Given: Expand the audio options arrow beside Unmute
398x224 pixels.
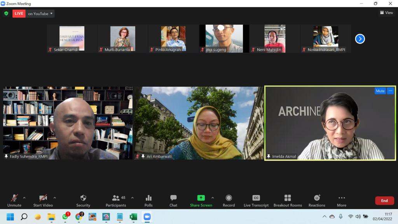Looking at the screenshot, I should (x=24, y=198).
